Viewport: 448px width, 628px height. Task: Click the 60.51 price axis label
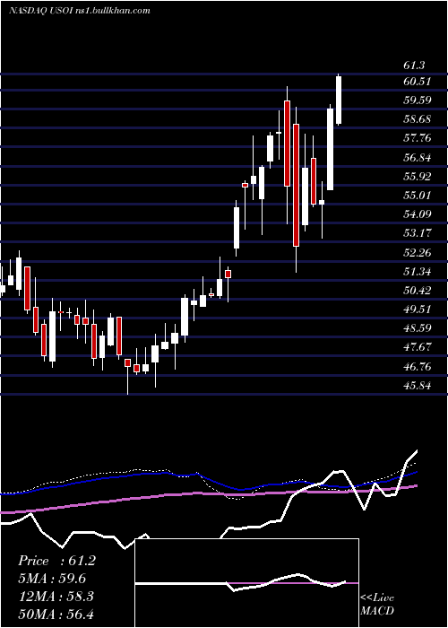pos(418,82)
